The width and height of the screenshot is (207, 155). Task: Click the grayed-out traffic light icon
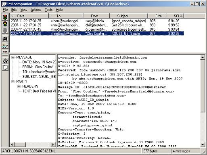point(5,31)
